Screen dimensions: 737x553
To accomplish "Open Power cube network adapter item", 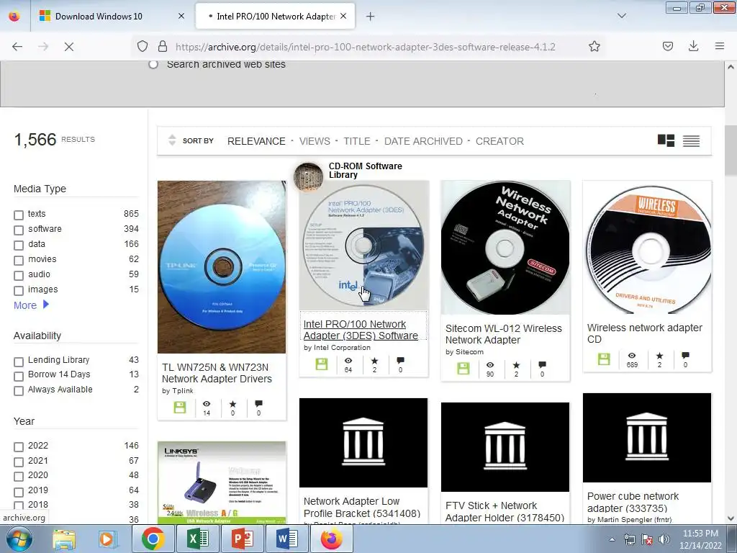I will coord(633,502).
